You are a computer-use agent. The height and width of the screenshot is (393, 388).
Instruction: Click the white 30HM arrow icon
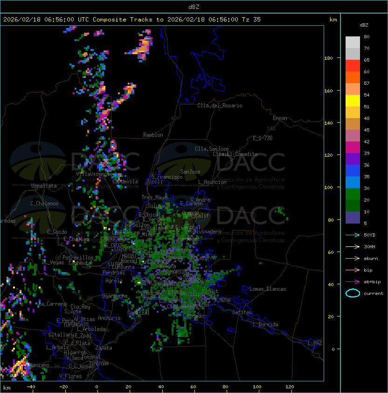(353, 247)
